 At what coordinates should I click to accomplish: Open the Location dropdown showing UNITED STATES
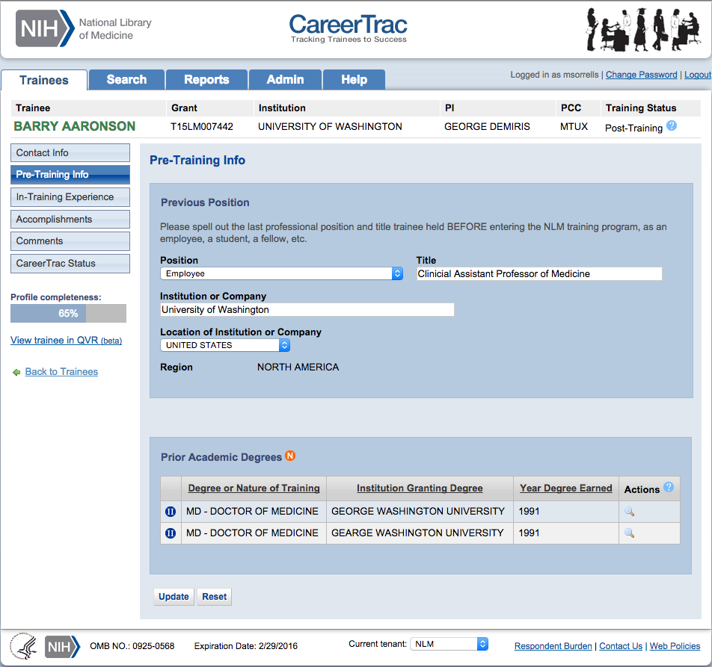pos(225,345)
